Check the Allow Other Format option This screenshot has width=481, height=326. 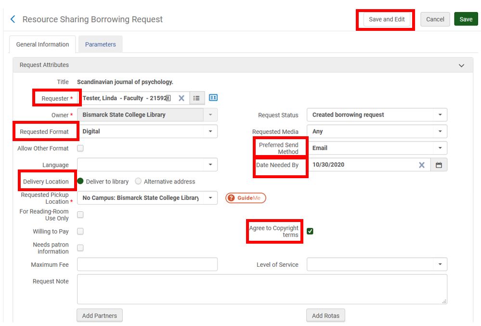tap(80, 148)
